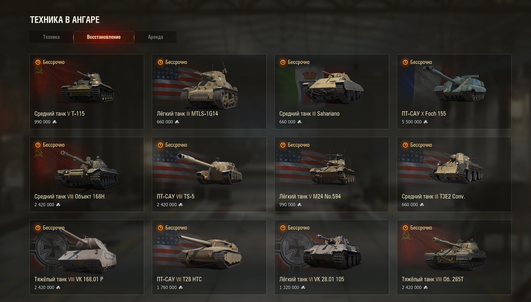Click the clock icon on M24 No.594 card
The image size is (531, 302).
pos(283,145)
